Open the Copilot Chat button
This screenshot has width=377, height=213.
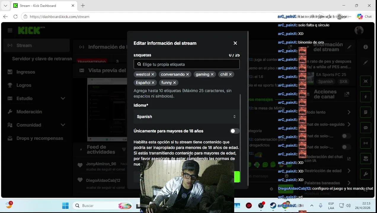click(x=364, y=17)
